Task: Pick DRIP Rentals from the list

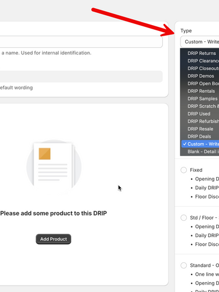Action: pos(200,91)
